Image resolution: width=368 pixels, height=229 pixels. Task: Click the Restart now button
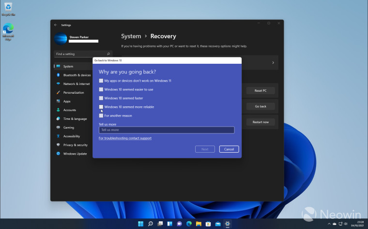click(x=261, y=122)
